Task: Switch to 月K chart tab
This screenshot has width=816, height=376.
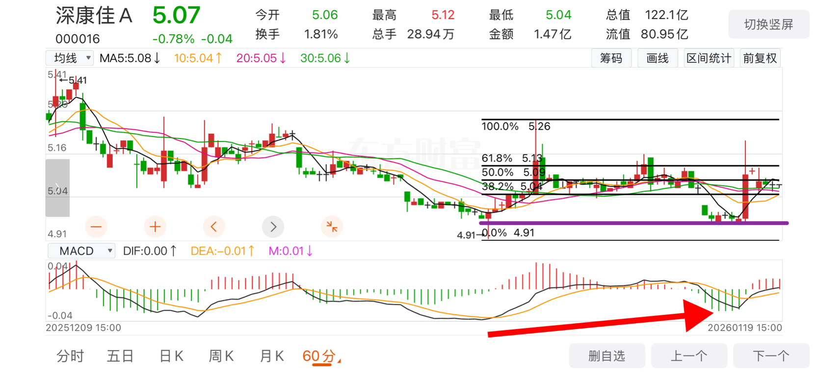Action: [x=271, y=356]
